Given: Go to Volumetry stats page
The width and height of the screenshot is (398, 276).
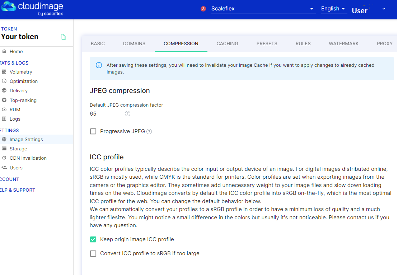Looking at the screenshot, I should point(21,72).
